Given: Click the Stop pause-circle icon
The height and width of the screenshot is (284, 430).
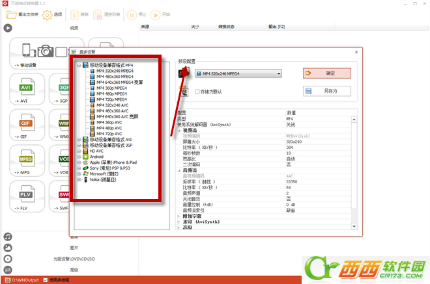Looking at the screenshot, I should (x=132, y=15).
